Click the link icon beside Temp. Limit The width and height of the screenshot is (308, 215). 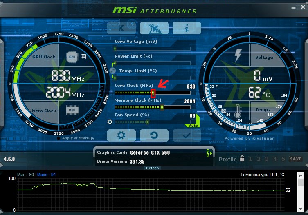pyautogui.click(x=112, y=71)
